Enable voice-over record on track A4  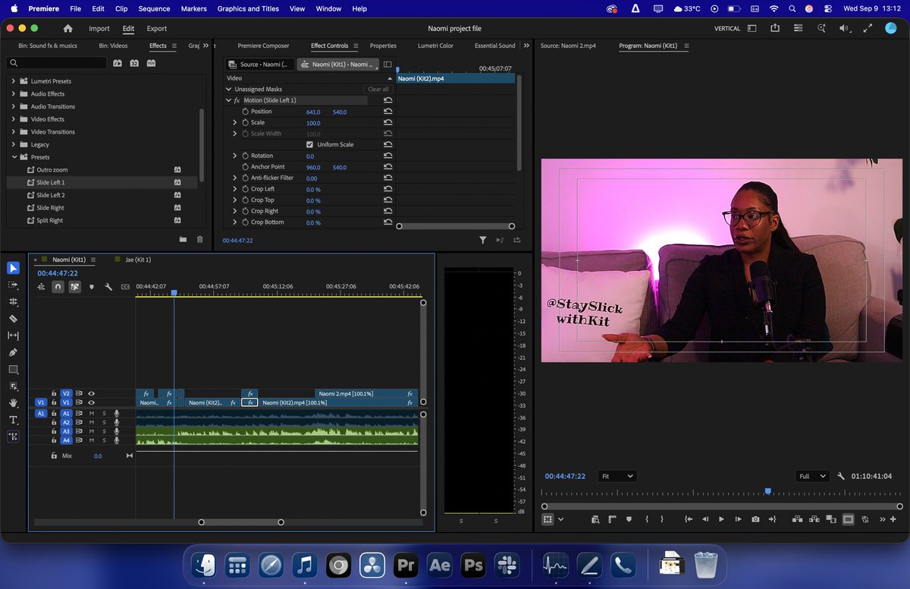117,440
